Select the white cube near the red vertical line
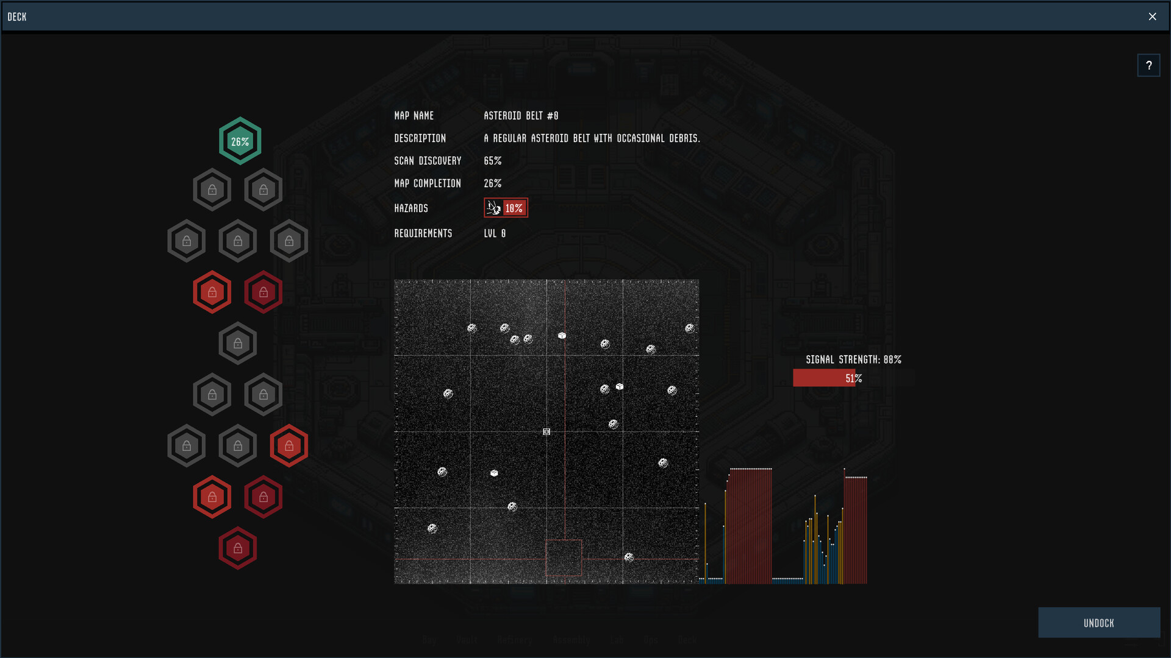1171x658 pixels. click(x=562, y=336)
